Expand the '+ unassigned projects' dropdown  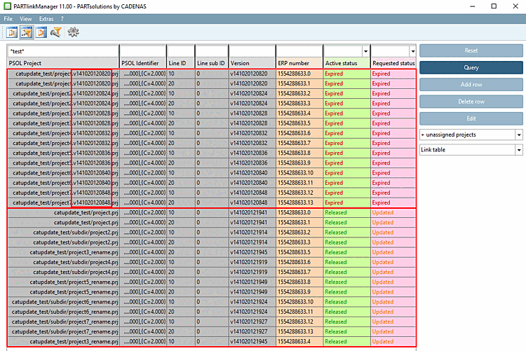(518, 134)
